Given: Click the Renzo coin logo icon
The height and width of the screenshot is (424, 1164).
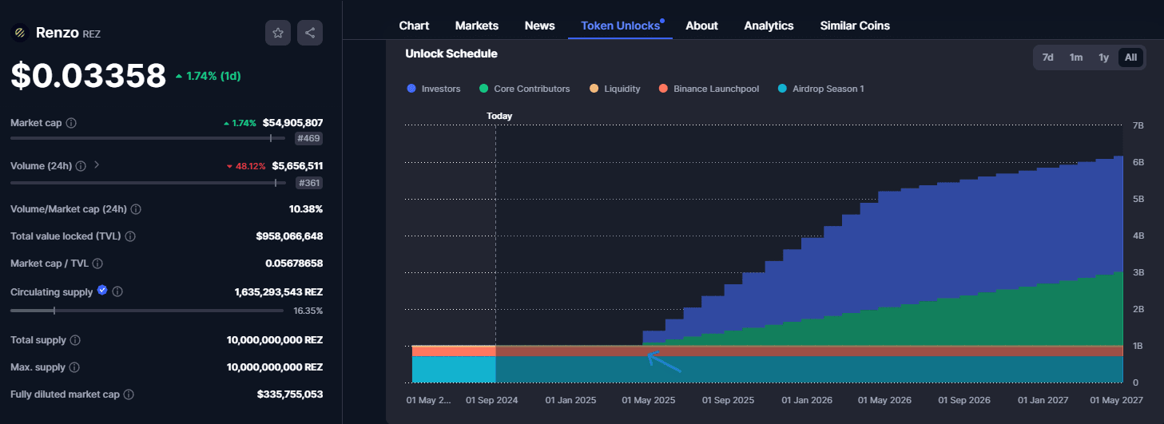Looking at the screenshot, I should tap(19, 33).
